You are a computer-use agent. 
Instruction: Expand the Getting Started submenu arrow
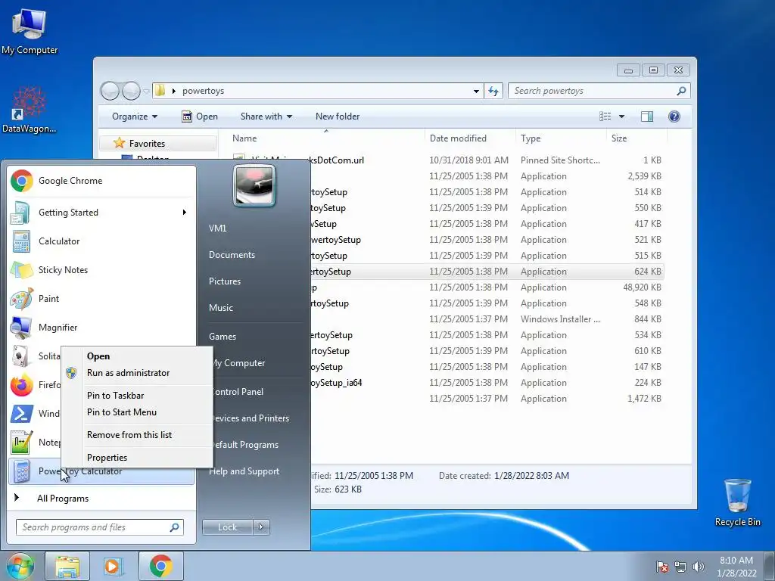point(185,213)
